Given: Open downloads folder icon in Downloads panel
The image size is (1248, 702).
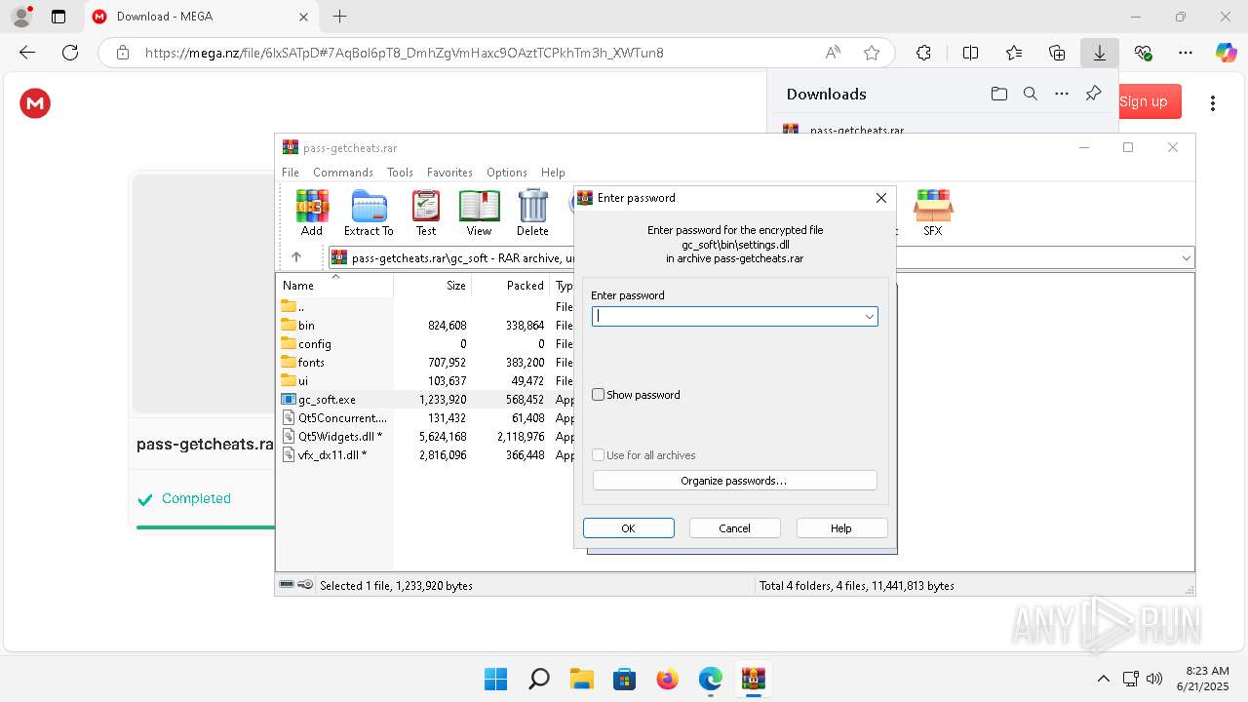Looking at the screenshot, I should pyautogui.click(x=999, y=94).
